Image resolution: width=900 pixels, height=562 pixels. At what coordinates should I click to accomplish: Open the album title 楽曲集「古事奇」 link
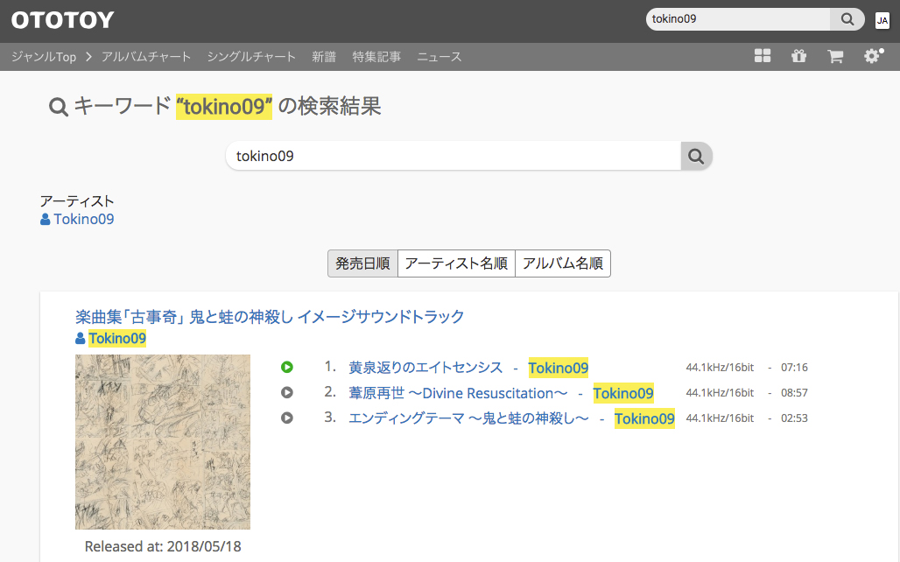coord(270,316)
